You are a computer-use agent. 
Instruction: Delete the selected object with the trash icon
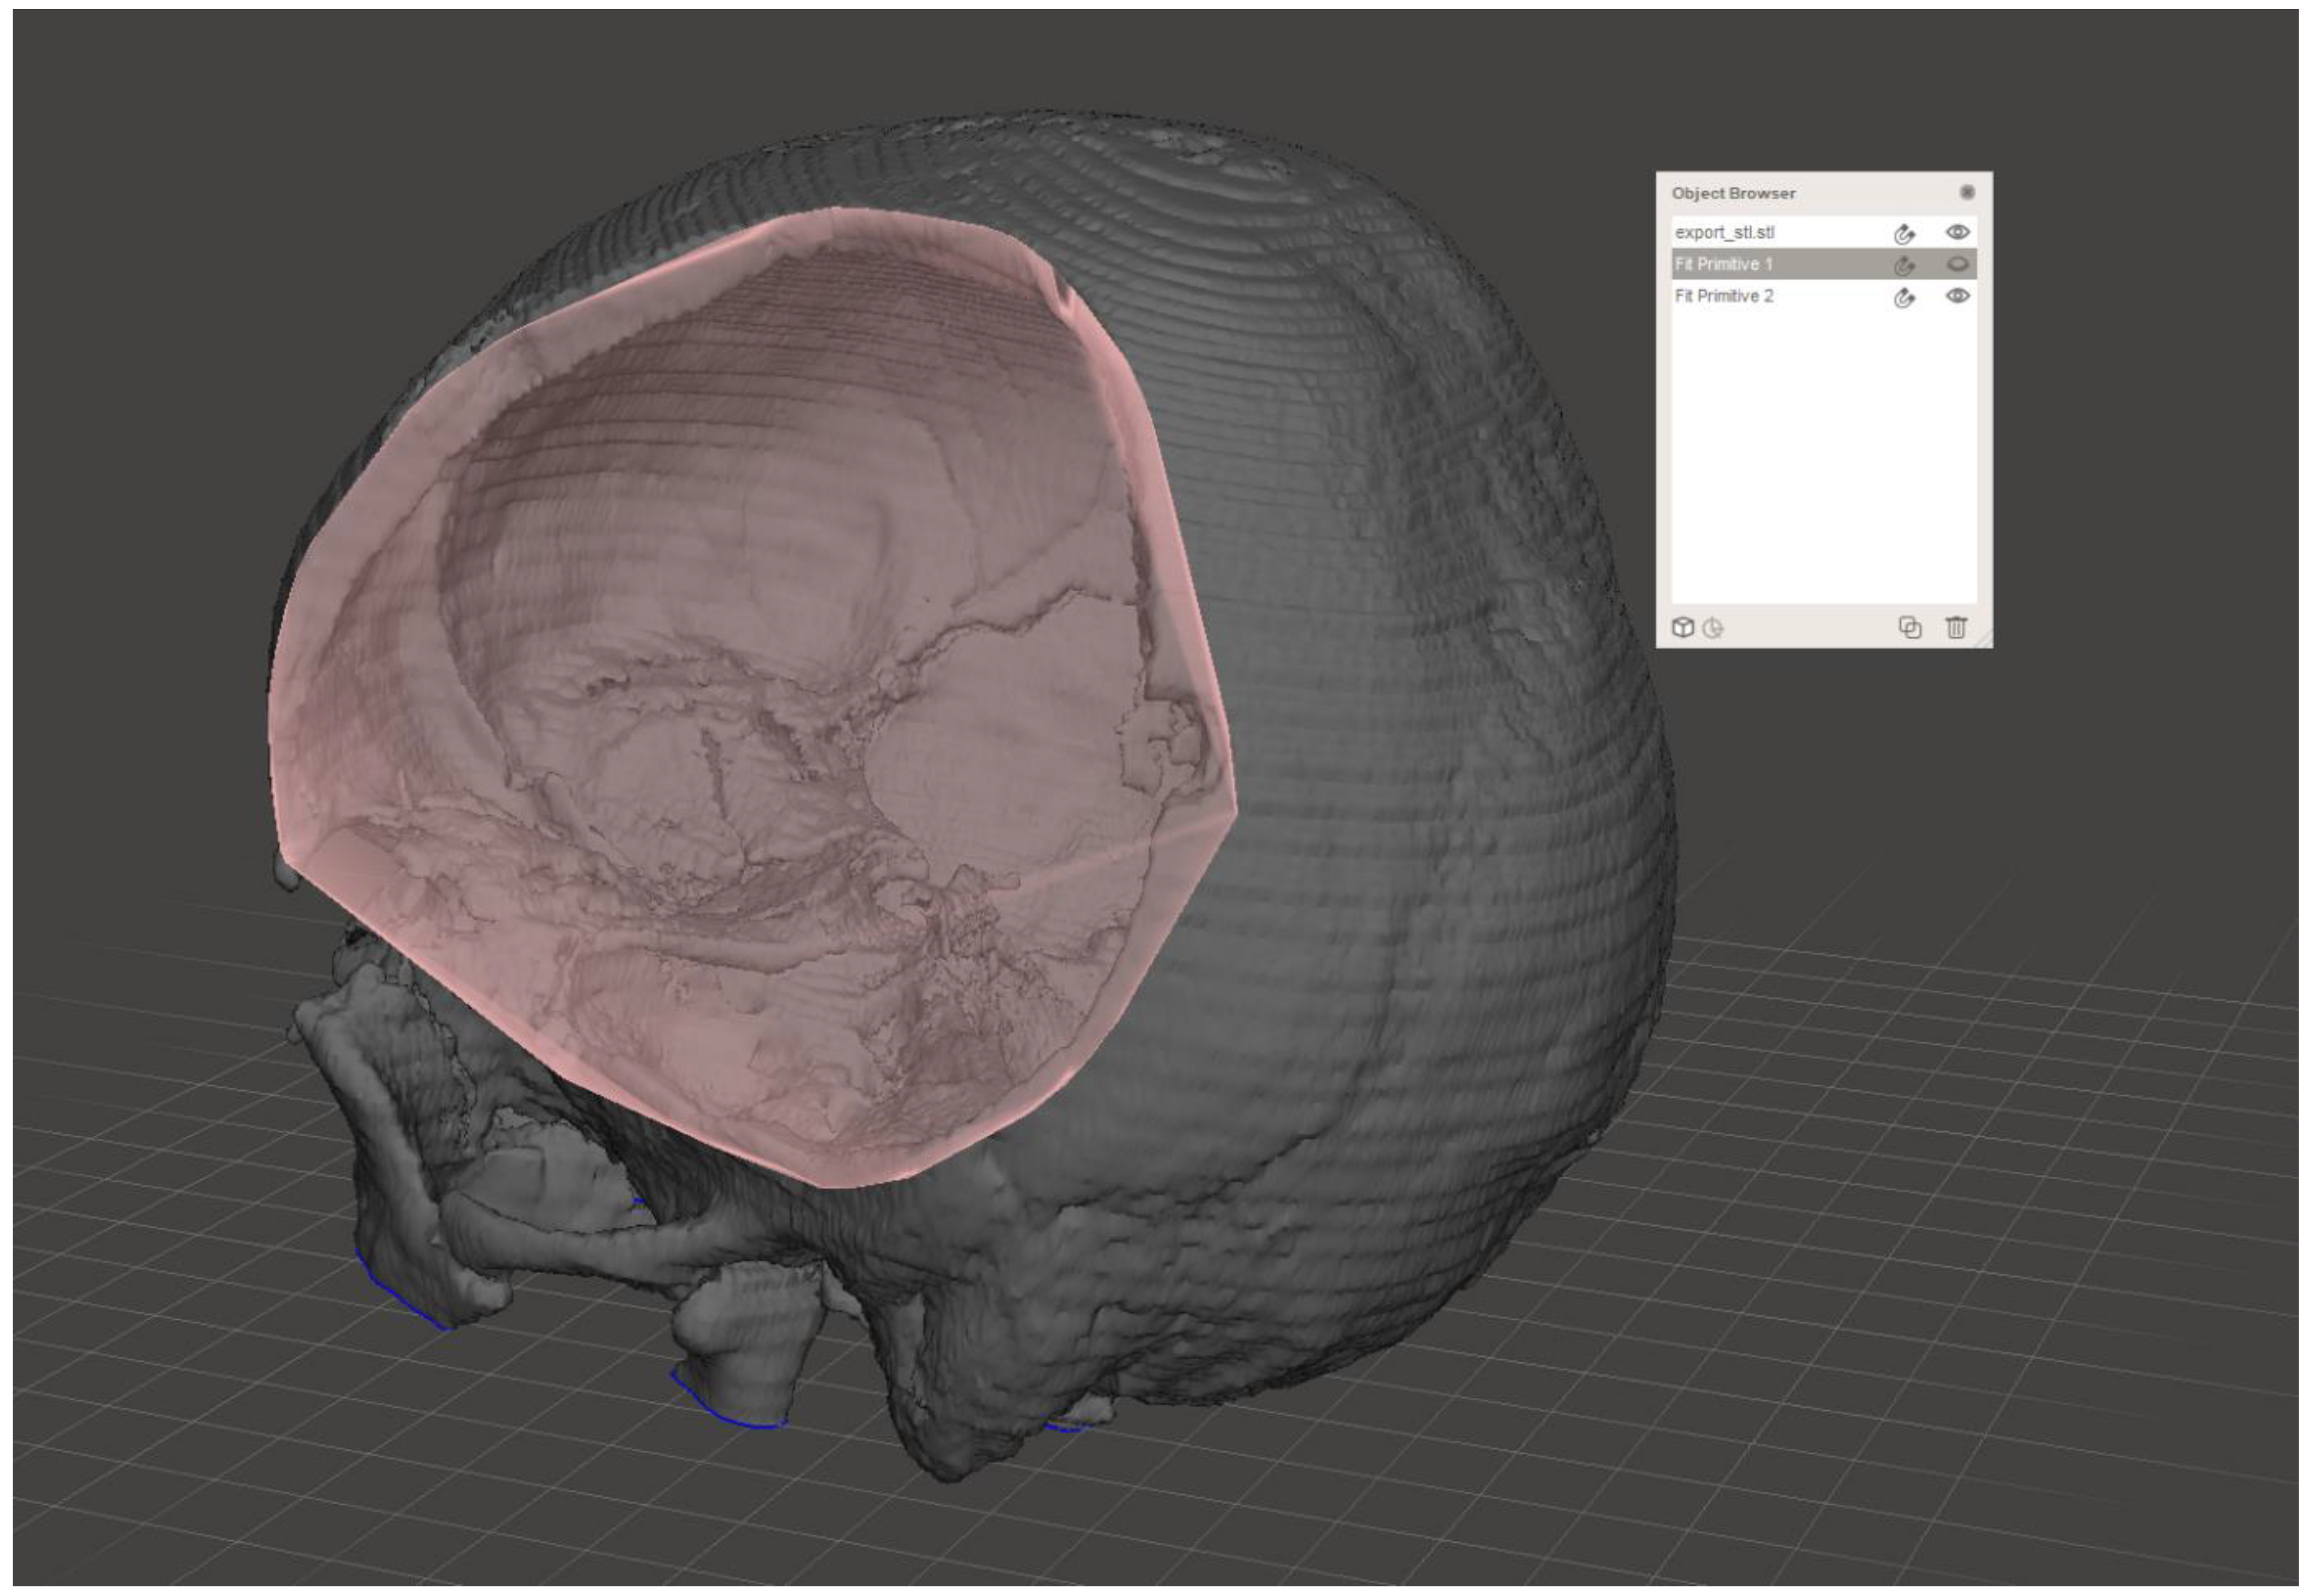coord(1956,627)
